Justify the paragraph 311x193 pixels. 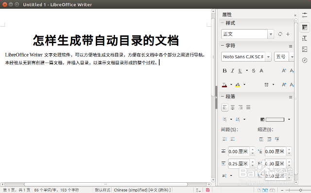pos(248,108)
